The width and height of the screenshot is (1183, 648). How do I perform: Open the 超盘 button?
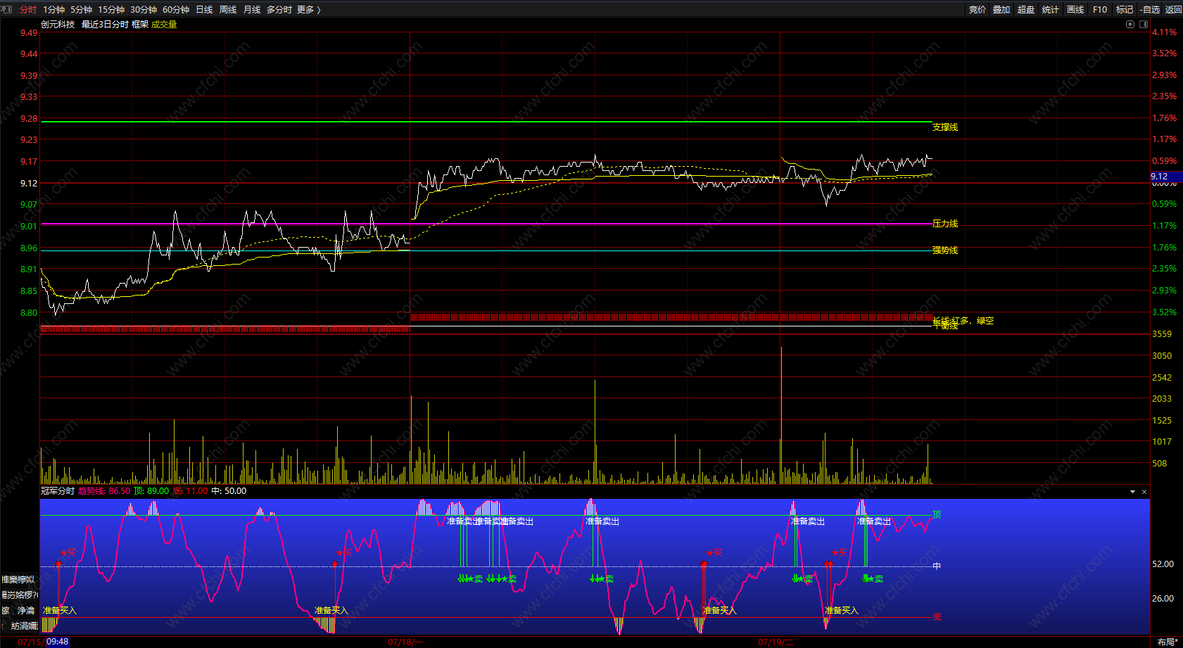(1026, 10)
